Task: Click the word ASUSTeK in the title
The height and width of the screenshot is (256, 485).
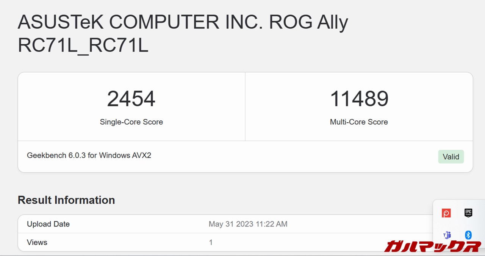Action: tap(60, 23)
